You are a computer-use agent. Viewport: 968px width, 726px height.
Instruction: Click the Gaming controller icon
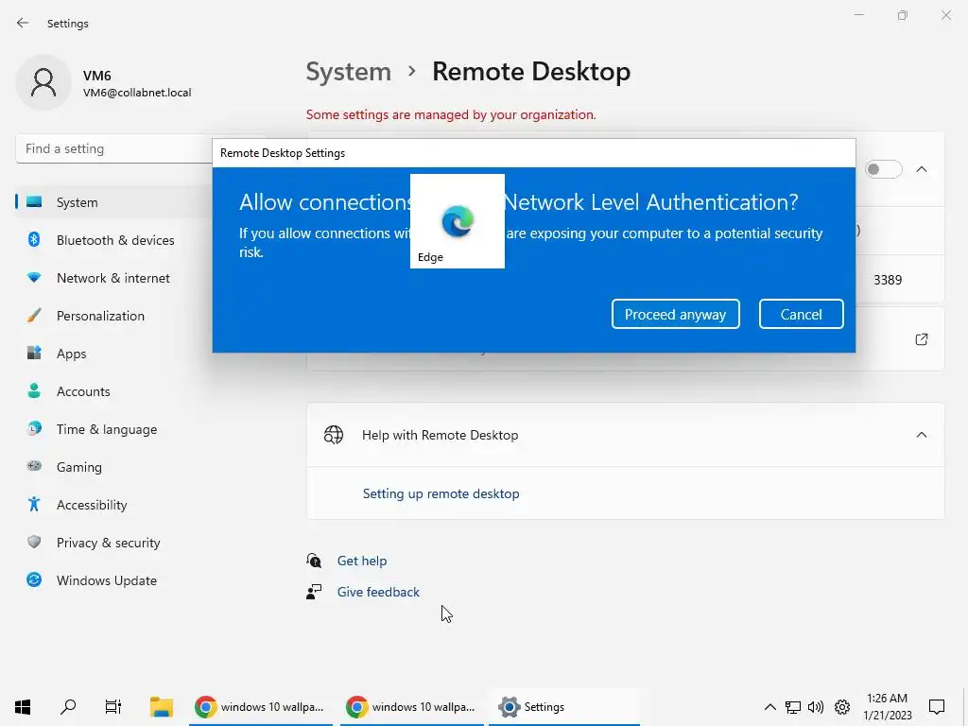click(34, 466)
